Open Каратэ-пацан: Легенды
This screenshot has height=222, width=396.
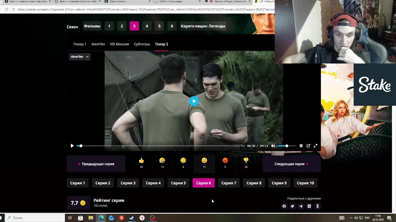pos(203,26)
